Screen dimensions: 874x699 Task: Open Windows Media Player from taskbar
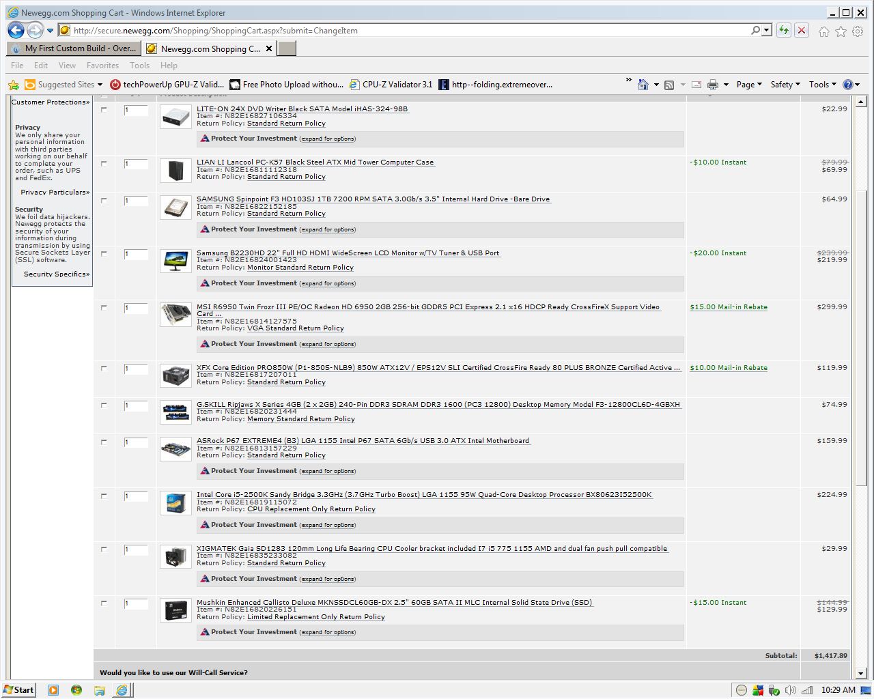(x=53, y=690)
